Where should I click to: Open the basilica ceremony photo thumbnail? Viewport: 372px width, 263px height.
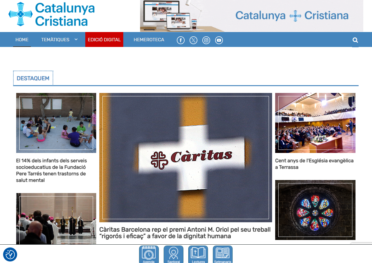[56, 219]
